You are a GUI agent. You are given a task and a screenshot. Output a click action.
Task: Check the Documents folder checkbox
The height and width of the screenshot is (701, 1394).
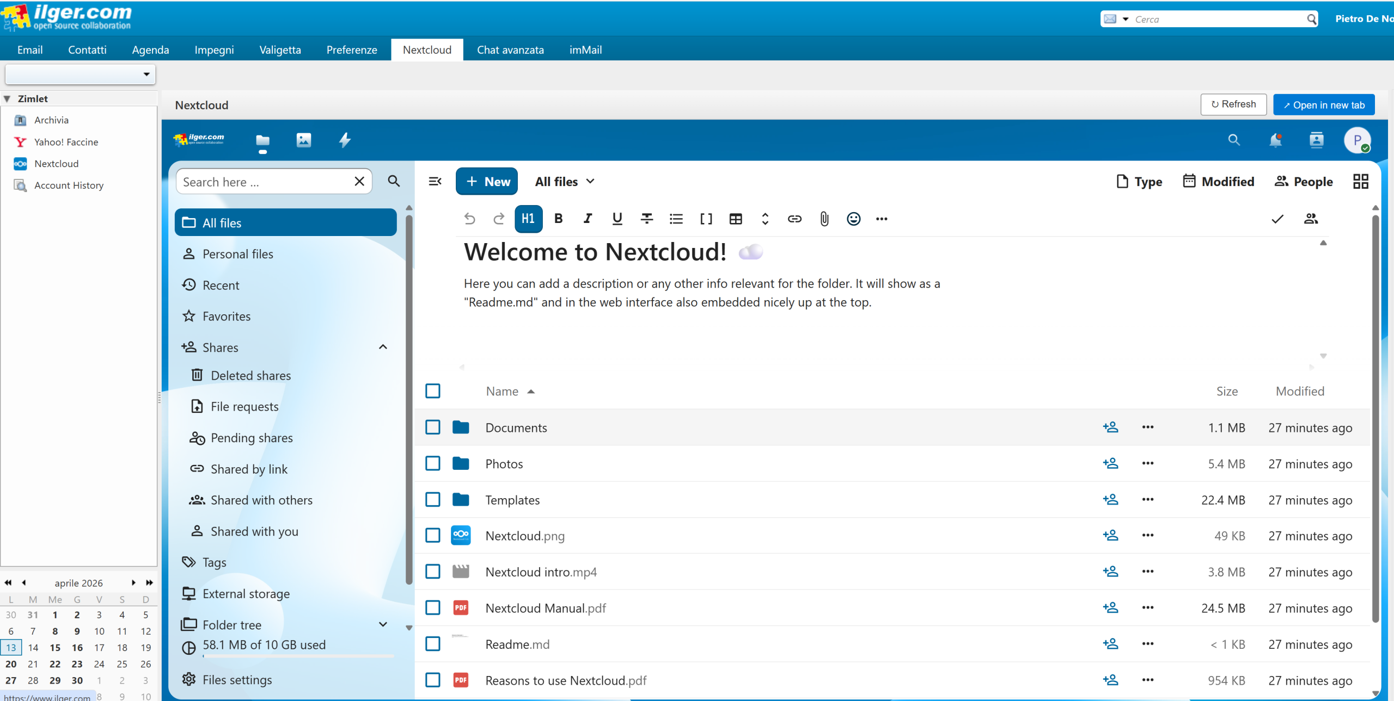(433, 427)
